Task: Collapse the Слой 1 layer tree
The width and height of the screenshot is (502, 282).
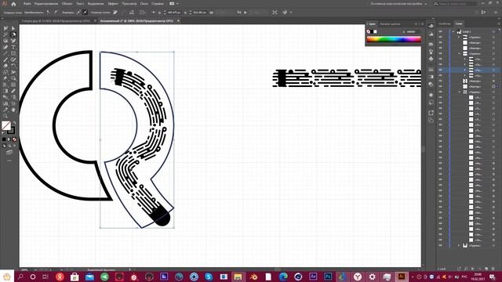Action: [453, 31]
